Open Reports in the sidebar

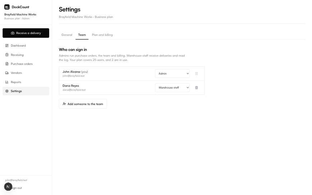click(x=26, y=82)
